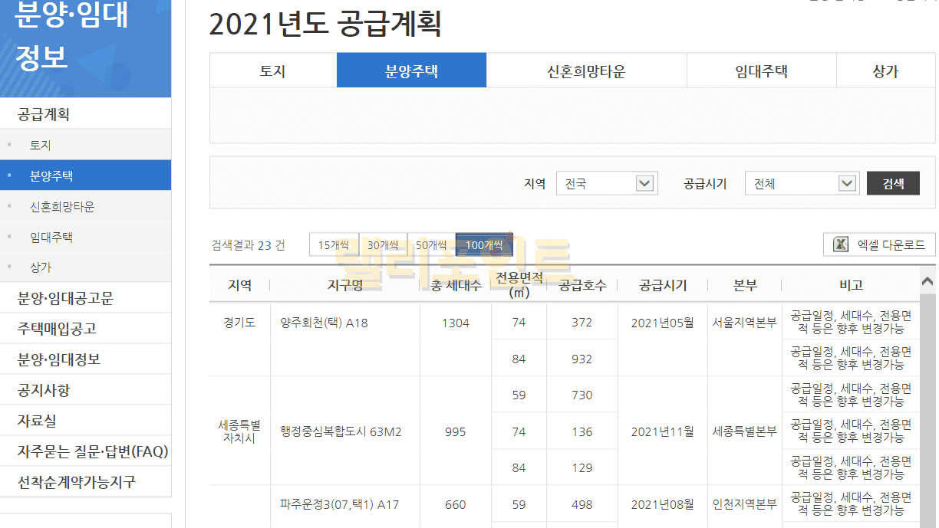This screenshot has width=939, height=528.
Task: Open 선착순계약가능지구 sidebar menu
Action: [85, 482]
